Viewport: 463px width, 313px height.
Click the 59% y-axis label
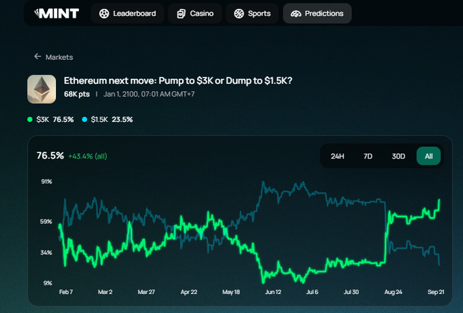(x=46, y=221)
